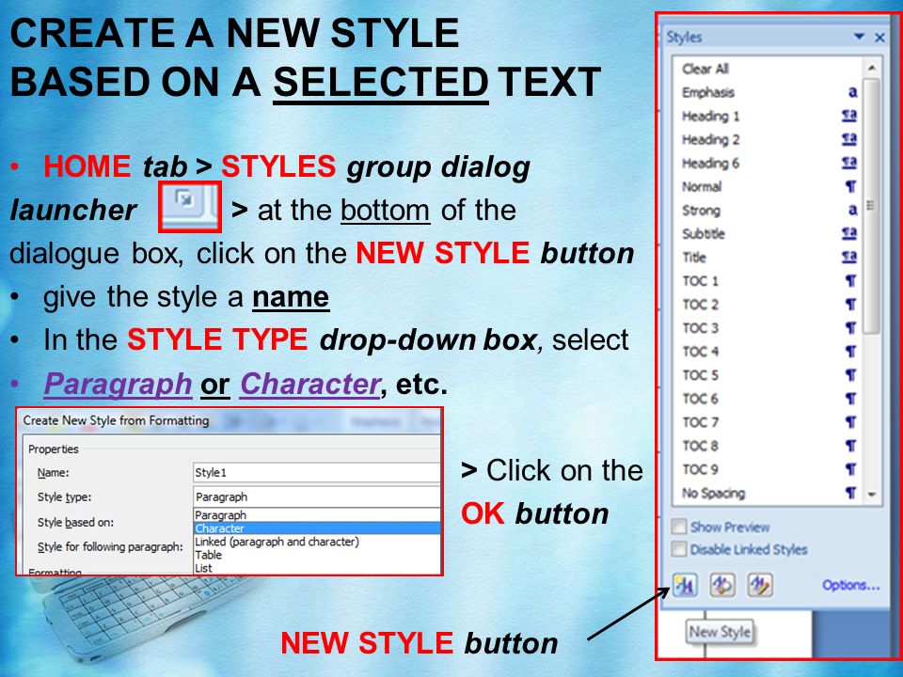
Task: Select Clear All in styles list
Action: tap(769, 69)
